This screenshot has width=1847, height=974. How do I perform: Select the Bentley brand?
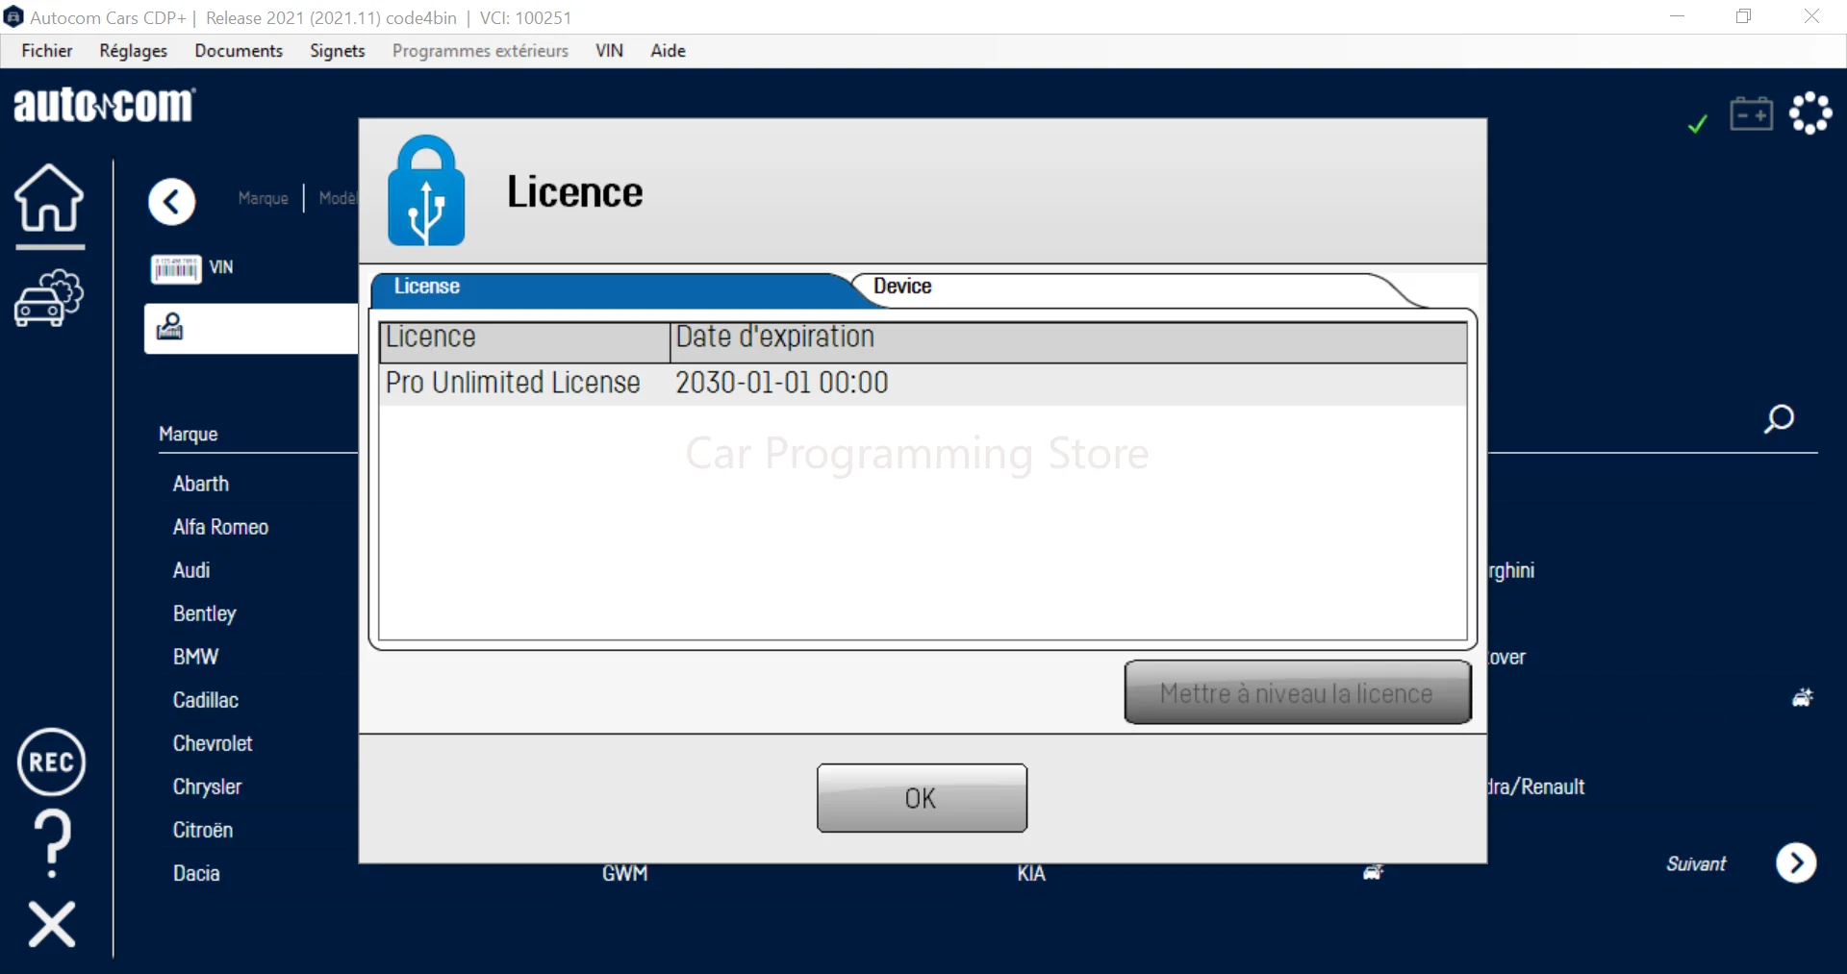[x=204, y=613]
